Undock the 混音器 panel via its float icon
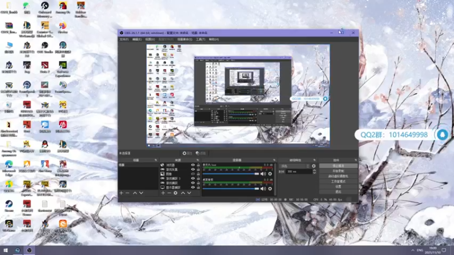The image size is (454, 255). pyautogui.click(x=274, y=160)
